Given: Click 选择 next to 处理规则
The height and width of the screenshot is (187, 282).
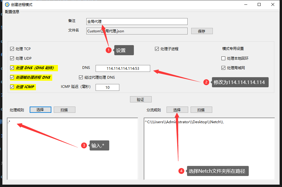Looking at the screenshot, I should point(40,110).
